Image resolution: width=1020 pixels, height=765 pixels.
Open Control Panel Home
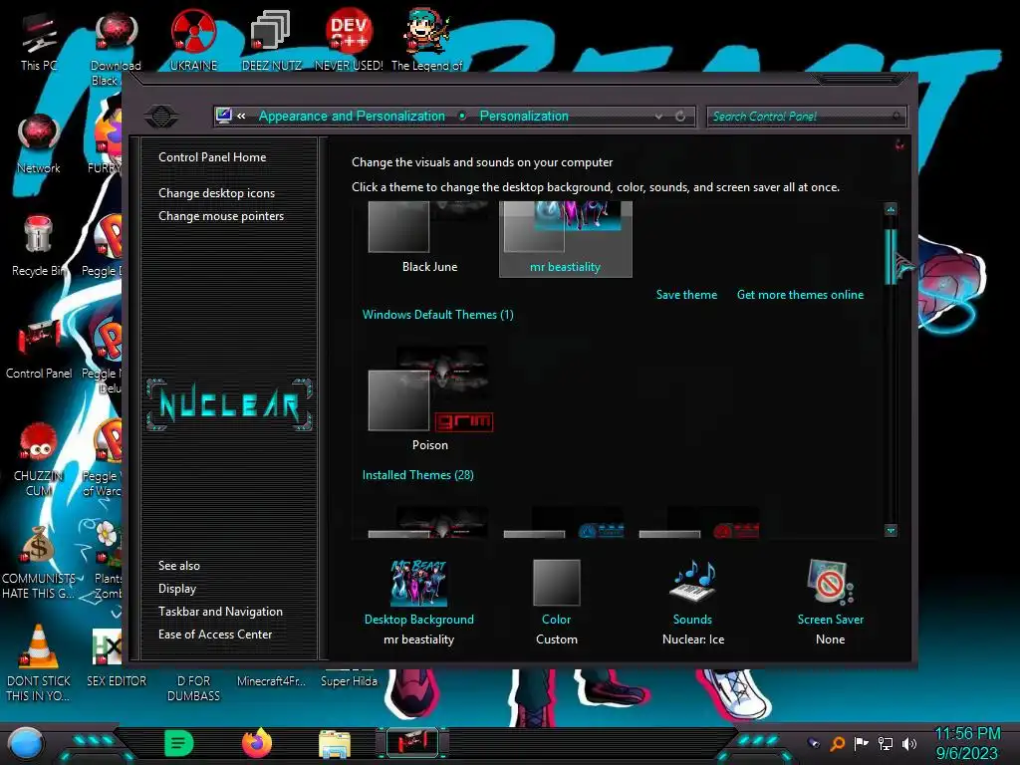click(212, 157)
